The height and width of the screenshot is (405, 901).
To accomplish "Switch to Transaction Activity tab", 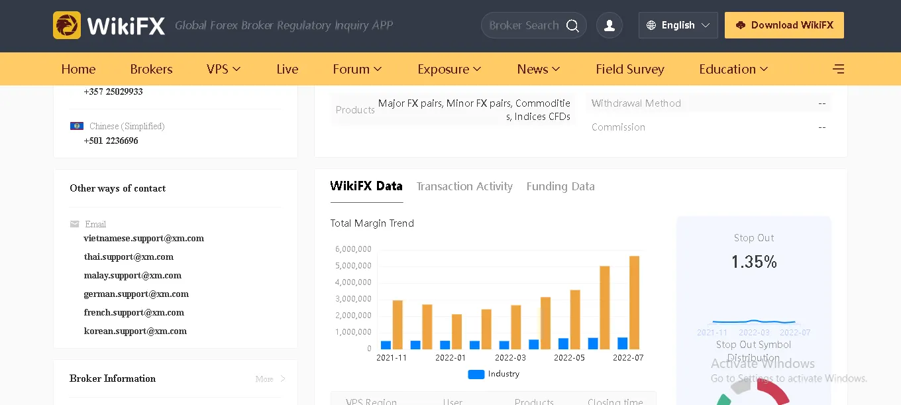I will (x=464, y=186).
